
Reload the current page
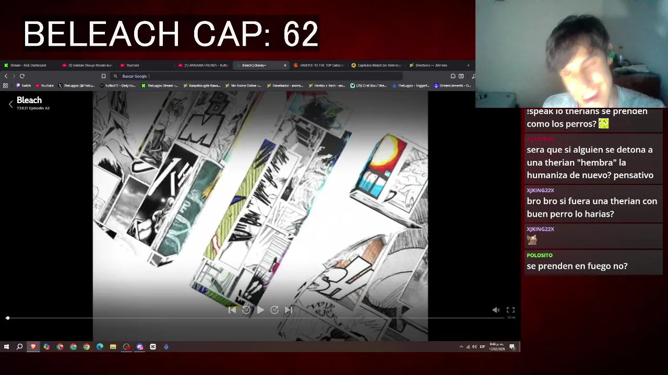(22, 76)
